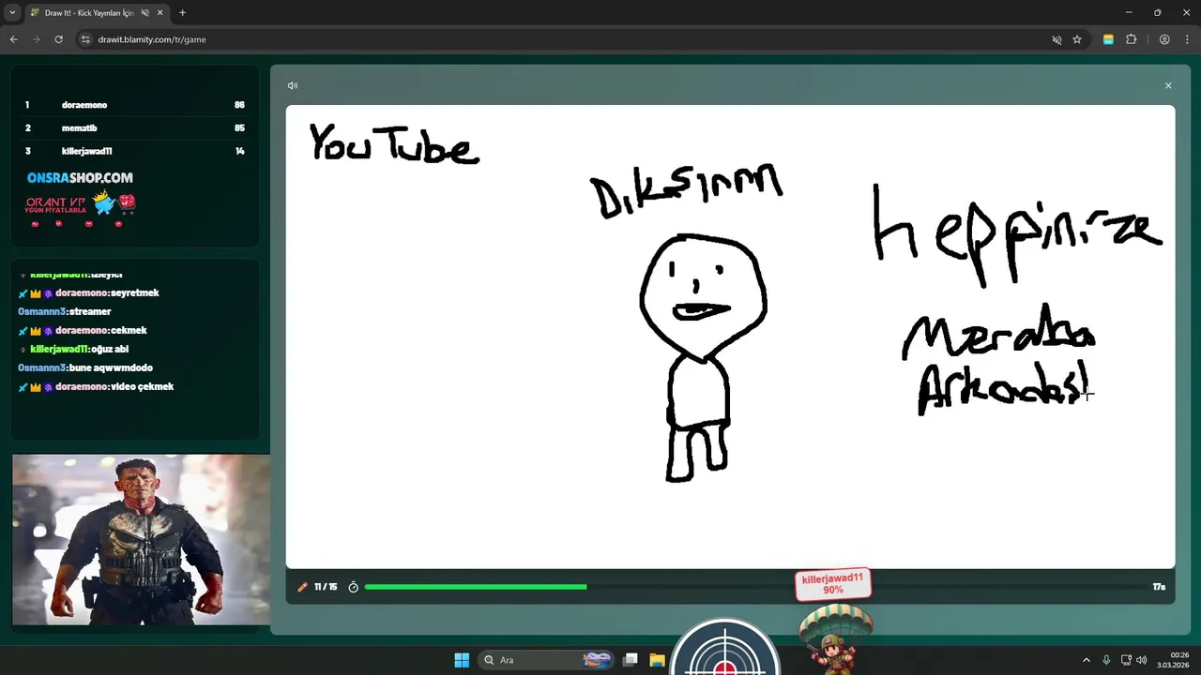The height and width of the screenshot is (675, 1201).
Task: Click the taskbar search box Ara
Action: coord(547,660)
